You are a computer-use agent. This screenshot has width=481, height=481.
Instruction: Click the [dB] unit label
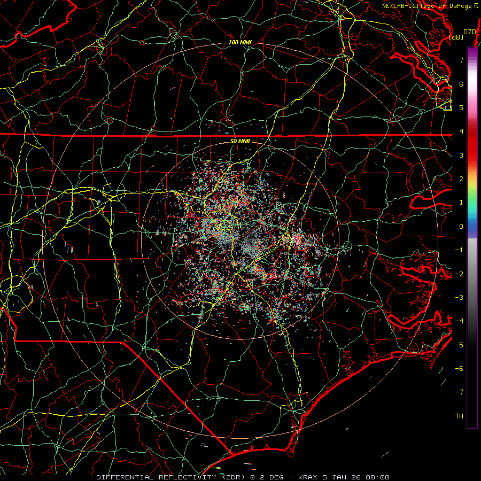tap(456, 37)
